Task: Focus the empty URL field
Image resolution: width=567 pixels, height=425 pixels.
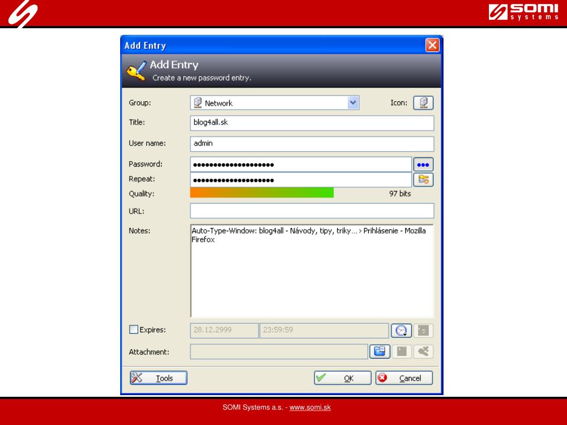Action: point(312,211)
